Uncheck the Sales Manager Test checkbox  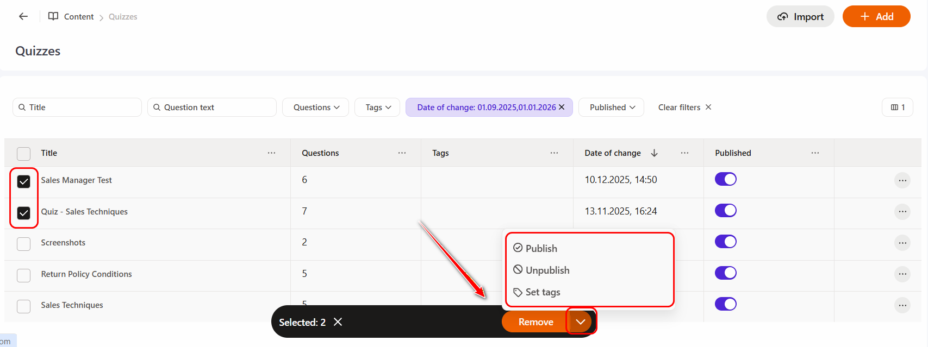[24, 181]
